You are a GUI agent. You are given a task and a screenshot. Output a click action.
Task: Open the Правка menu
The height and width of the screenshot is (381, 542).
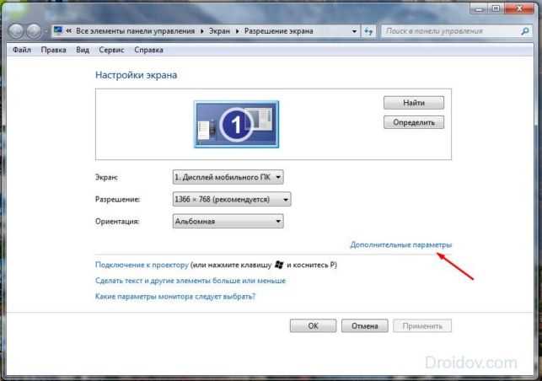53,50
